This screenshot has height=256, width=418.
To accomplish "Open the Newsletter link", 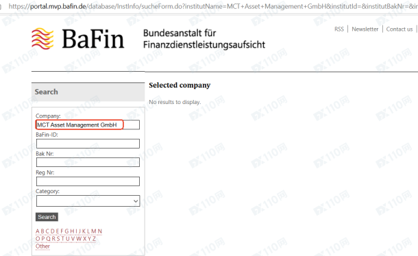I will [365, 29].
